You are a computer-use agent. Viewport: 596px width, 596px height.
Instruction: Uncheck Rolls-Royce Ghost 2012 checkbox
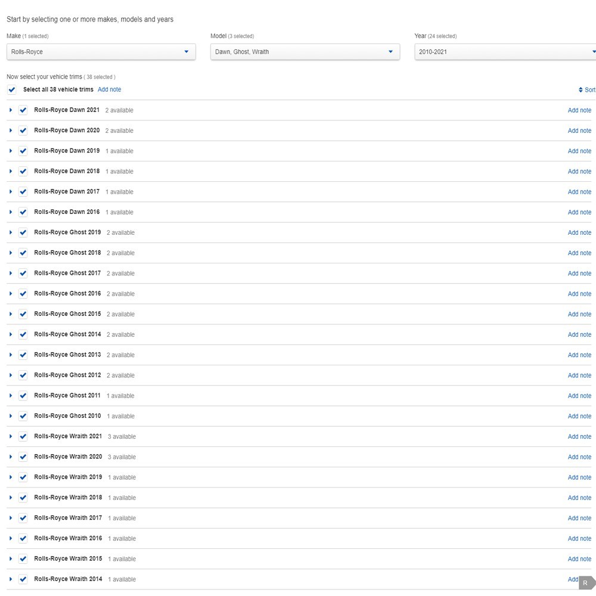click(23, 375)
